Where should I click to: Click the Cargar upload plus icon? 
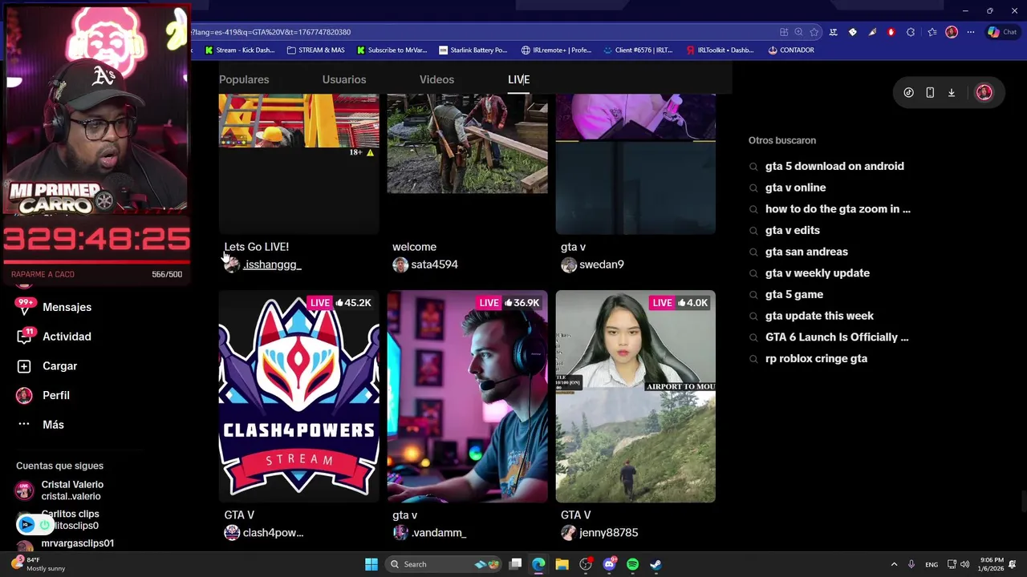24,366
